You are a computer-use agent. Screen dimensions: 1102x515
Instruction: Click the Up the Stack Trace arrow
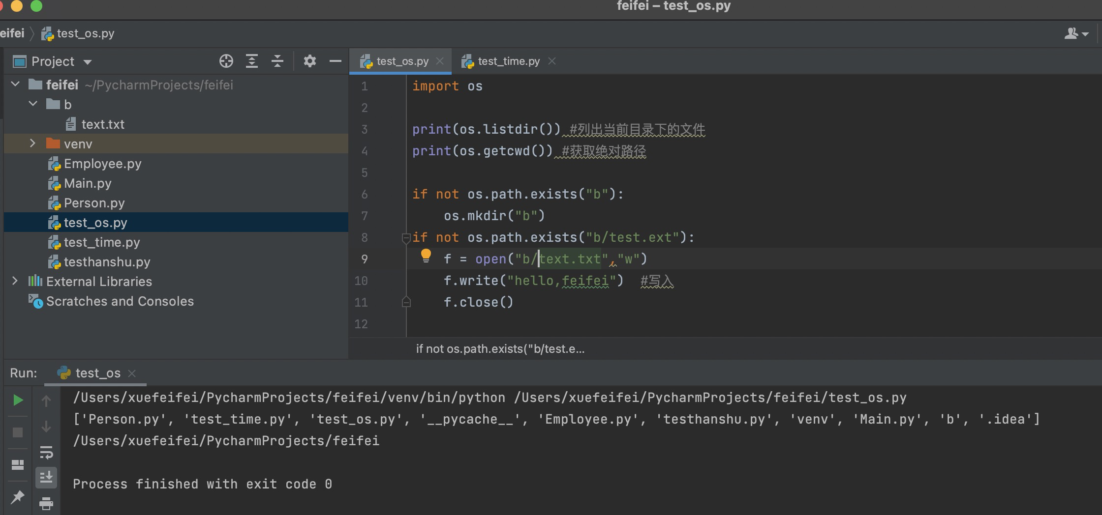pos(46,401)
